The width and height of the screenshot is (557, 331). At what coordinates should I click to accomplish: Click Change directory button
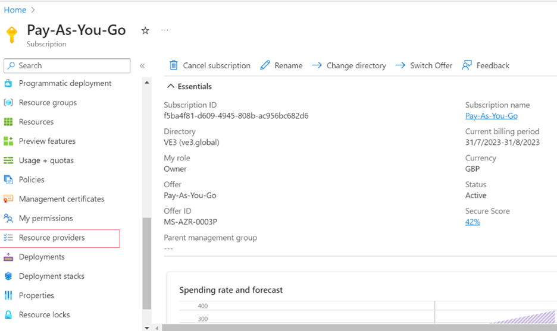[349, 65]
